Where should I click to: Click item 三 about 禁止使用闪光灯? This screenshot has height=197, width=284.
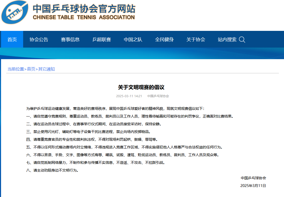(89, 132)
